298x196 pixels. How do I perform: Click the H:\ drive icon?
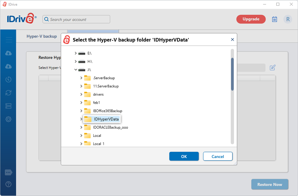coord(82,62)
